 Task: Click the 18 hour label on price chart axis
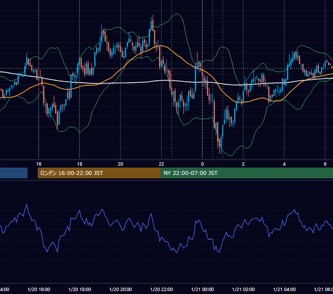(80, 164)
